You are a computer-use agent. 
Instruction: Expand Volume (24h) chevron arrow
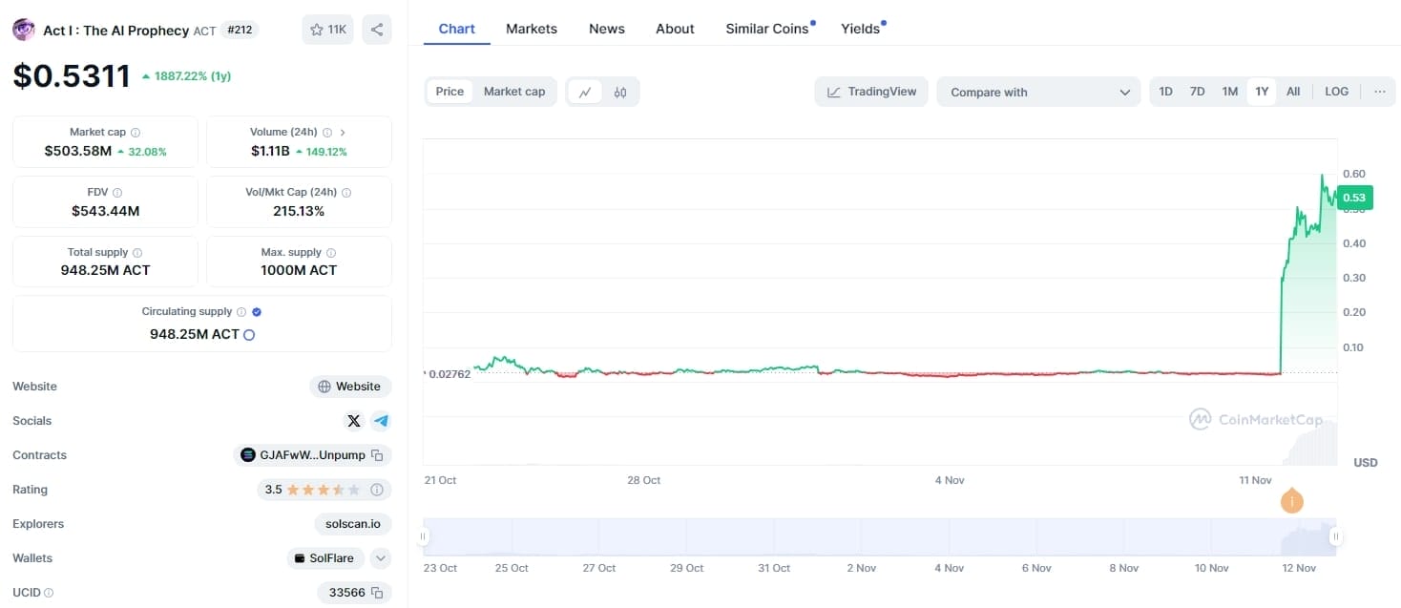[343, 133]
